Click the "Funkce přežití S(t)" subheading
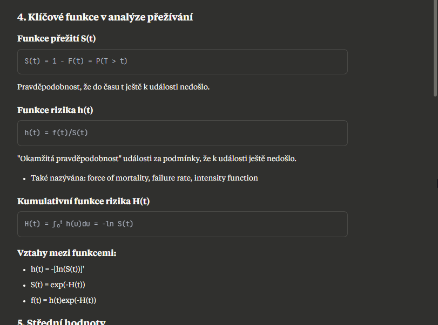Image resolution: width=438 pixels, height=325 pixels. (x=56, y=38)
